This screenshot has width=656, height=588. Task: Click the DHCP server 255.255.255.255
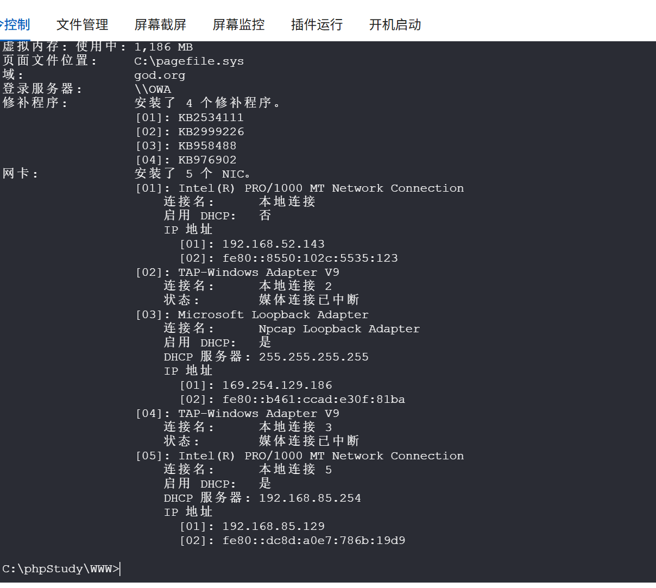pos(313,357)
